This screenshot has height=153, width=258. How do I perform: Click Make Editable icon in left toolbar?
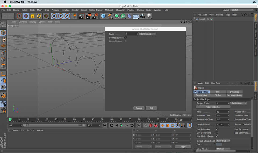tap(3, 25)
